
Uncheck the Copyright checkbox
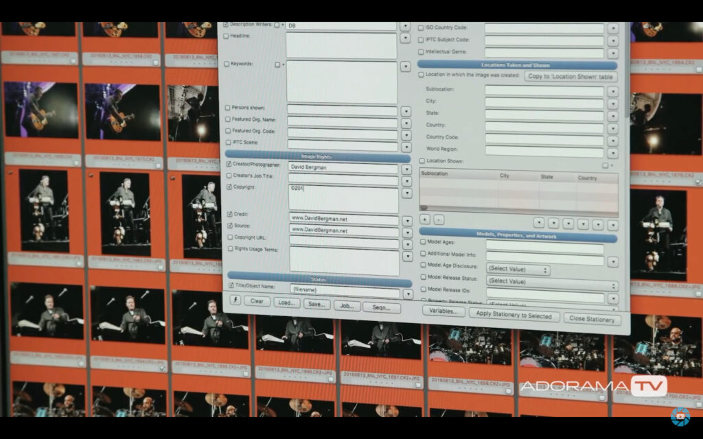pyautogui.click(x=229, y=187)
